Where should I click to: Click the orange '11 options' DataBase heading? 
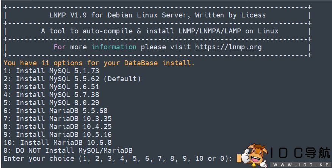pos(99,63)
